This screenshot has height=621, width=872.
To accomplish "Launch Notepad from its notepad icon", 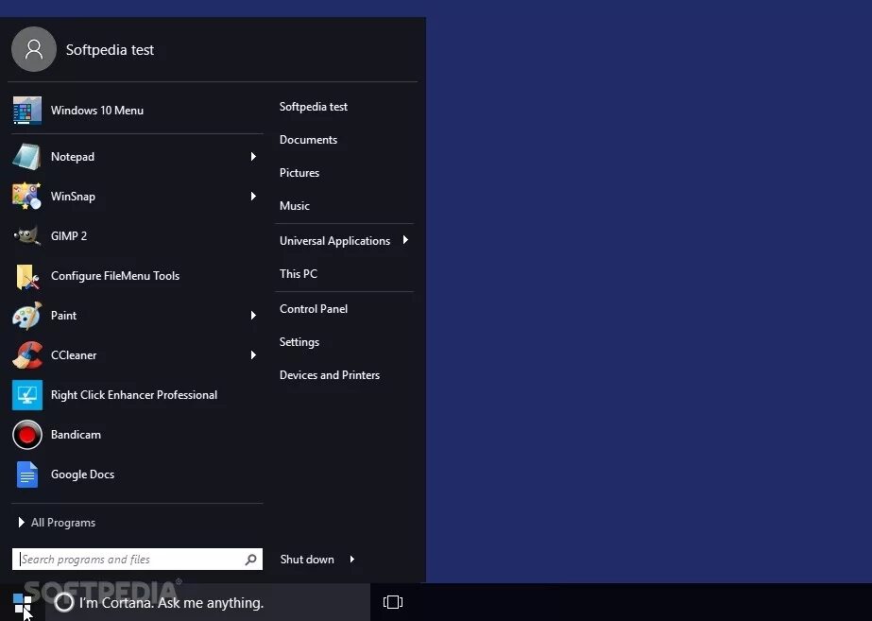I will tap(26, 156).
